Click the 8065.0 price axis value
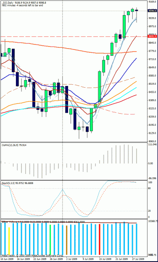Image resolution: width=158 pixels, height=262 pixels. 153,141
